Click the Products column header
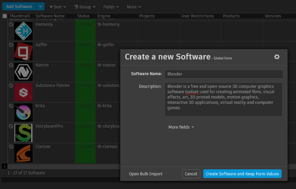This screenshot has height=189, width=296. click(x=242, y=16)
